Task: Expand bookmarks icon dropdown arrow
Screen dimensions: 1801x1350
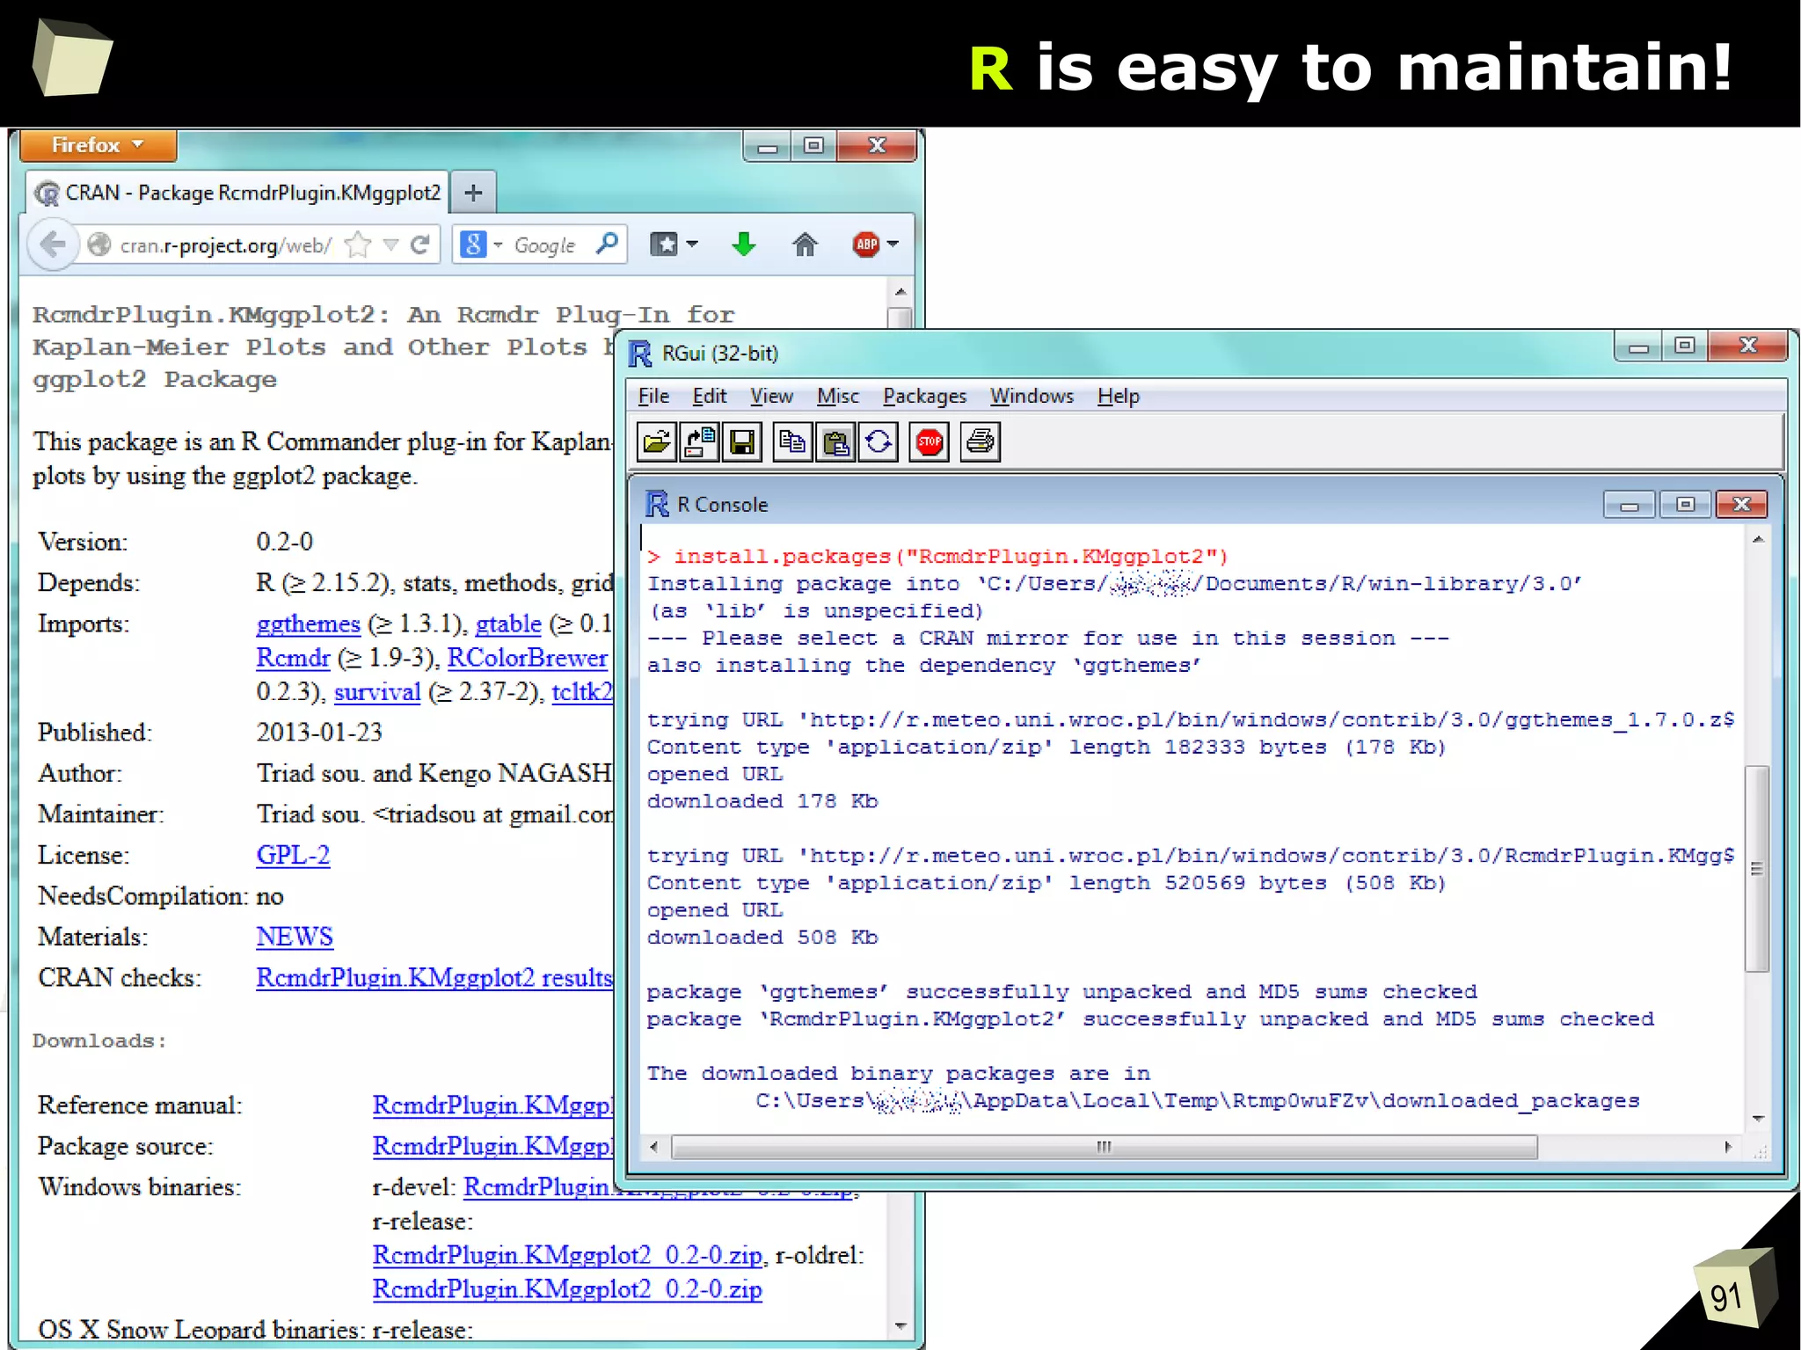Action: [692, 244]
